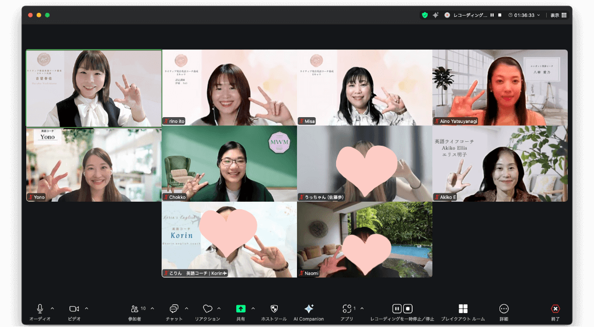Screen dimensions: 594x327
Task: Expand video options arrow beside ビデオ
Action: point(87,308)
